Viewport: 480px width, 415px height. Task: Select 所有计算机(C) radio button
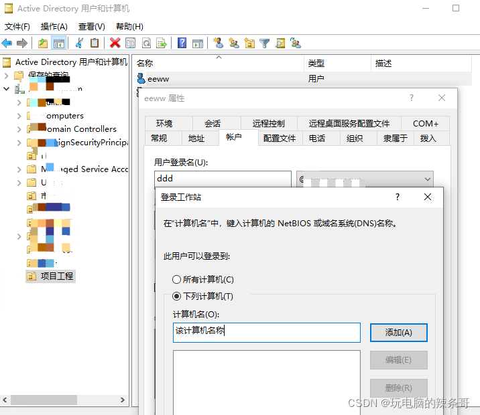[176, 279]
